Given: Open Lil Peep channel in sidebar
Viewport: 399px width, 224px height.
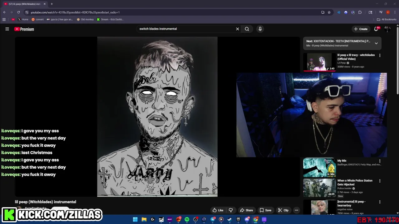Looking at the screenshot, I should (x=341, y=63).
